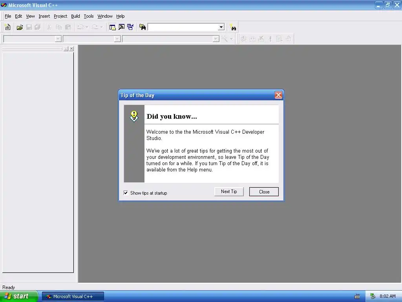Click the Save All icon
Screen dimensions: 402x302
coord(38,27)
